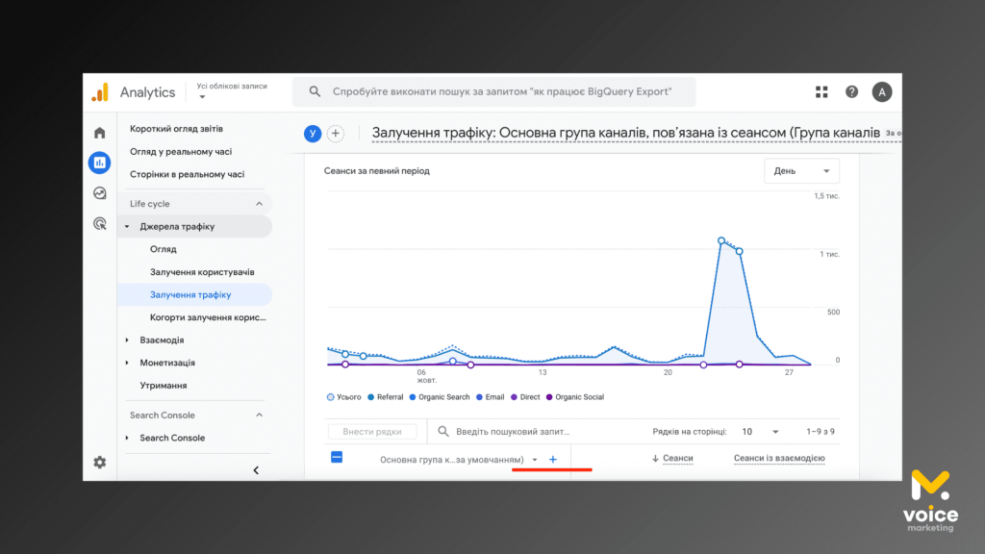Open the 'День' granularity dropdown

801,171
